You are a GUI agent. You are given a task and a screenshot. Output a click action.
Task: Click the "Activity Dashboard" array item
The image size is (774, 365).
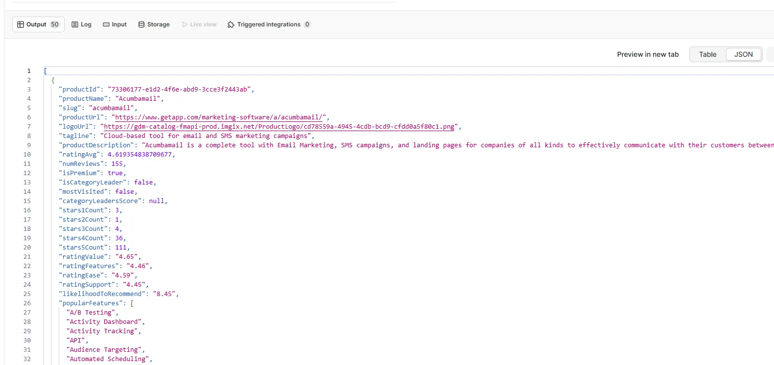click(104, 322)
